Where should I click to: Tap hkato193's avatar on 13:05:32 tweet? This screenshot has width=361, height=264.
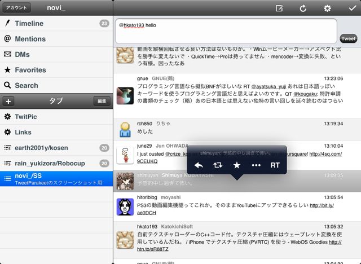coord(125,240)
